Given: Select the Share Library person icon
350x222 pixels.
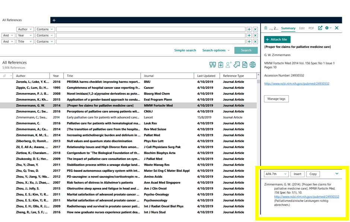Looking at the screenshot, I should pos(228,65).
